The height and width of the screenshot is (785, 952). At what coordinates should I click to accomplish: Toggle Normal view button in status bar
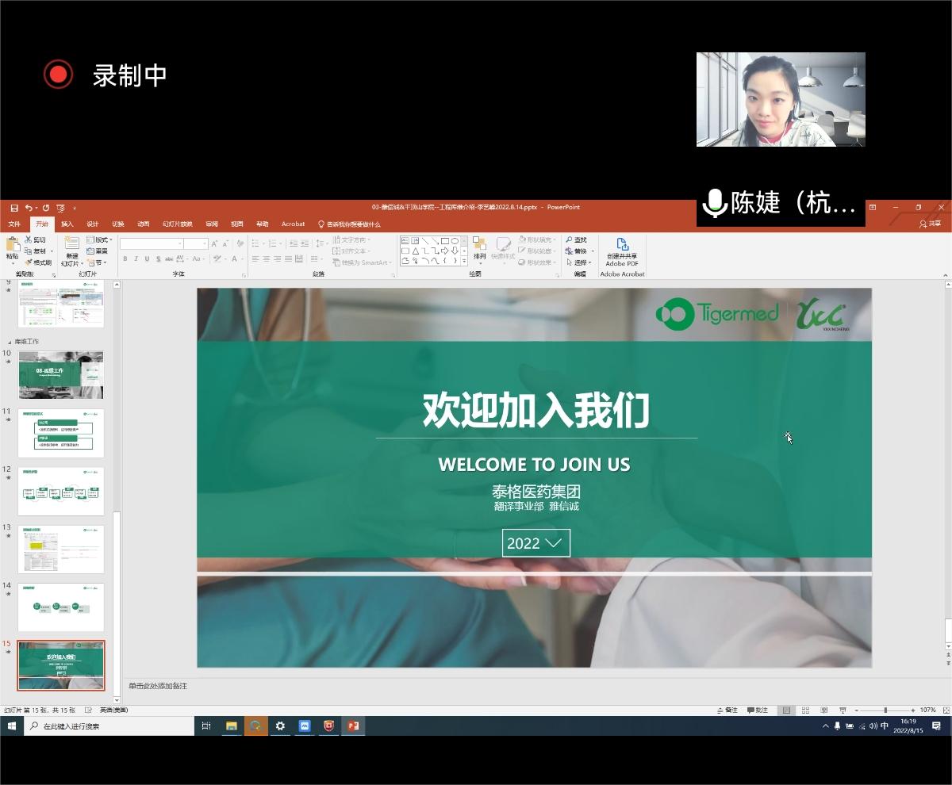click(x=786, y=710)
